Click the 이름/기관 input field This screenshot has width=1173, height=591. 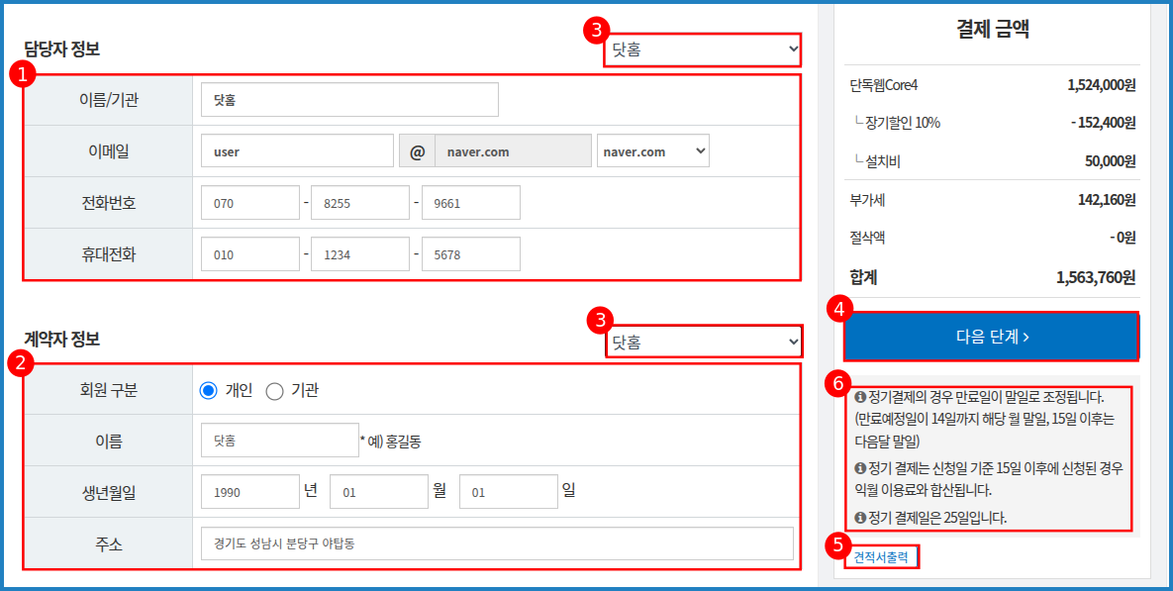(x=348, y=100)
